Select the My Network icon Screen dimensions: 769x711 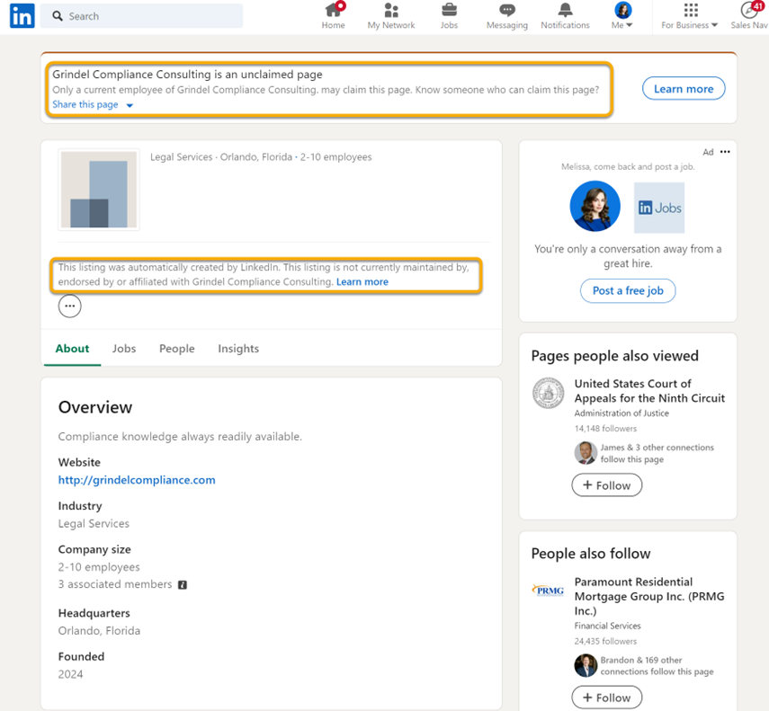click(x=390, y=16)
